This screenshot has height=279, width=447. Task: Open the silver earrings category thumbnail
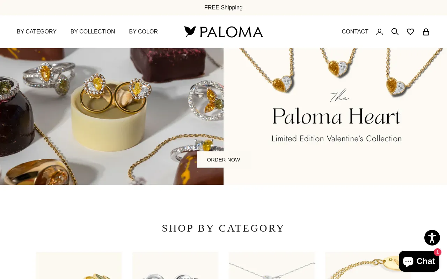pyautogui.click(x=175, y=265)
